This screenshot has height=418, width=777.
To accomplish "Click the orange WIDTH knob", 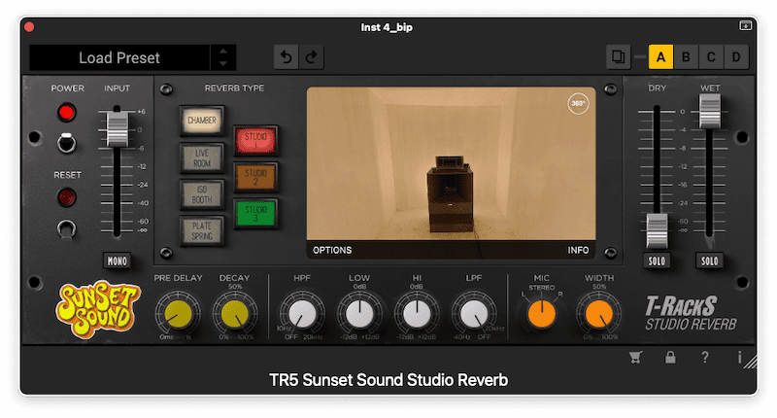I will click(598, 314).
